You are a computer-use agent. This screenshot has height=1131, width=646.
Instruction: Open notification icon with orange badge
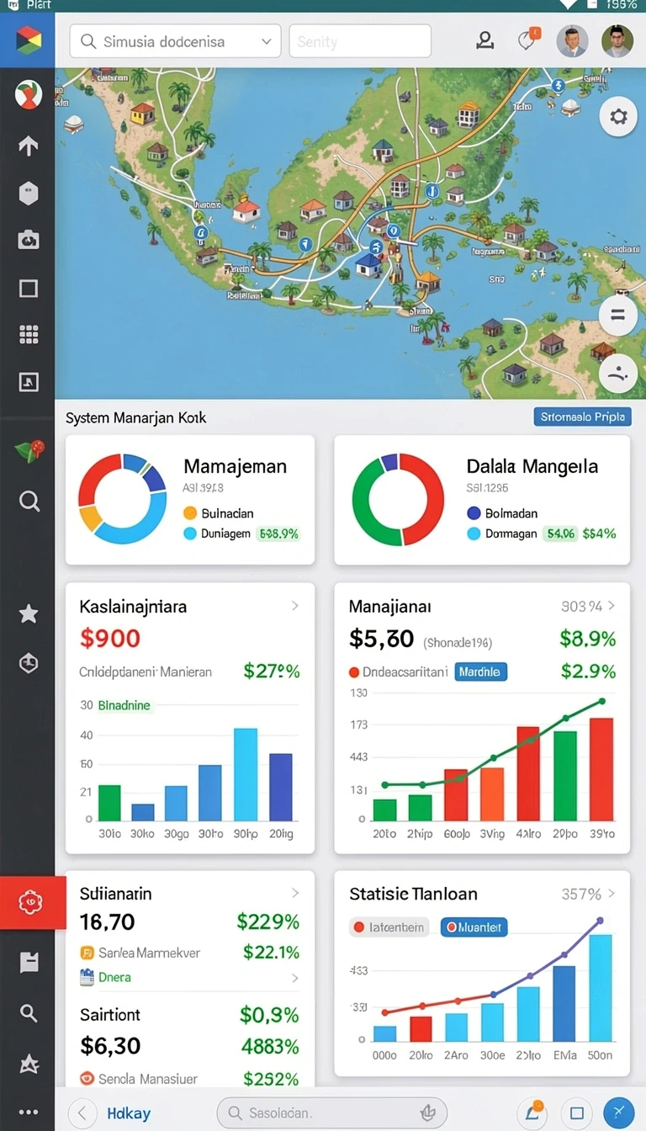pos(528,40)
